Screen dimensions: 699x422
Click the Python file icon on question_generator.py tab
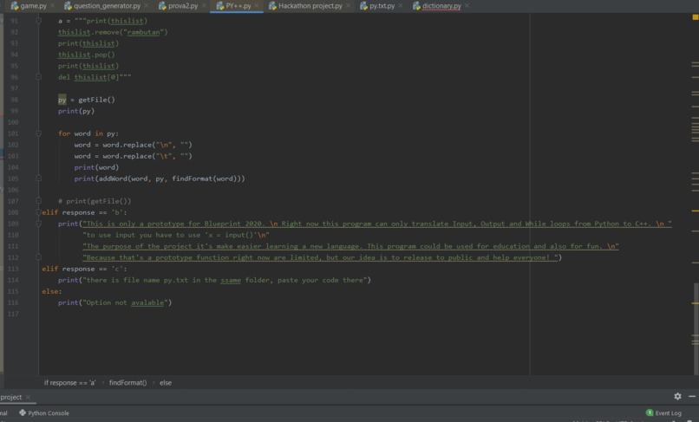click(x=68, y=6)
